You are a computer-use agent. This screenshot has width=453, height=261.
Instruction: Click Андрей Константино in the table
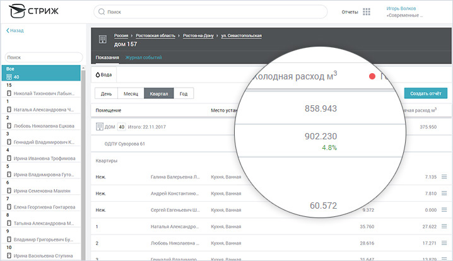tap(175, 194)
